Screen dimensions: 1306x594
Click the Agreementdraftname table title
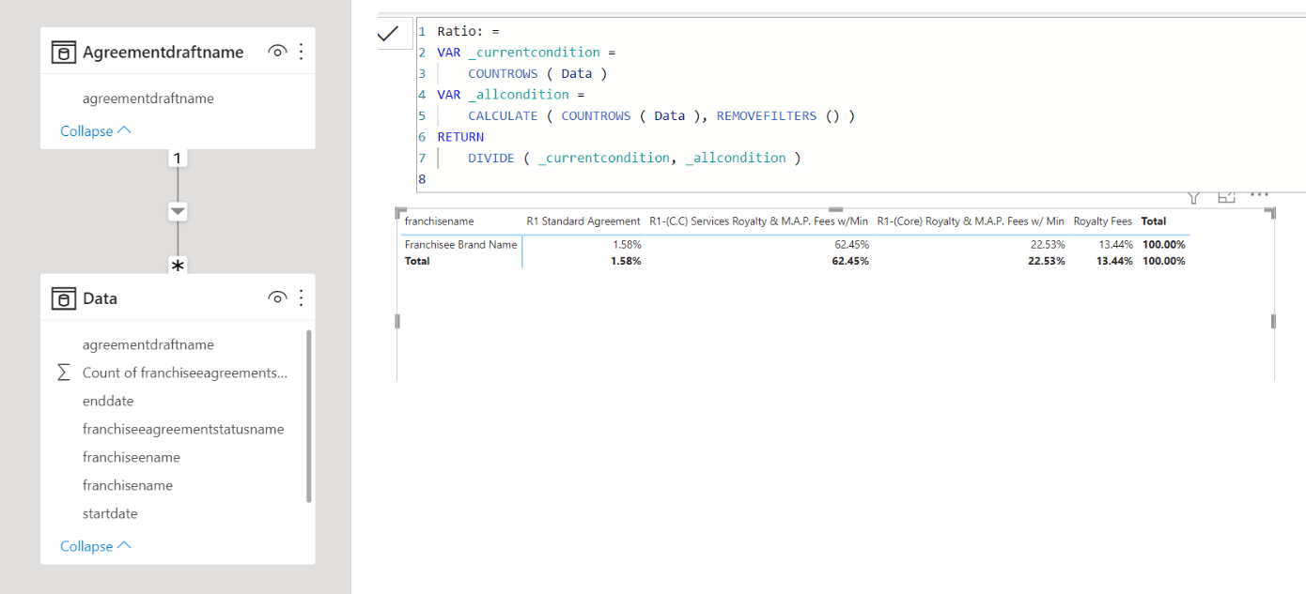tap(163, 53)
